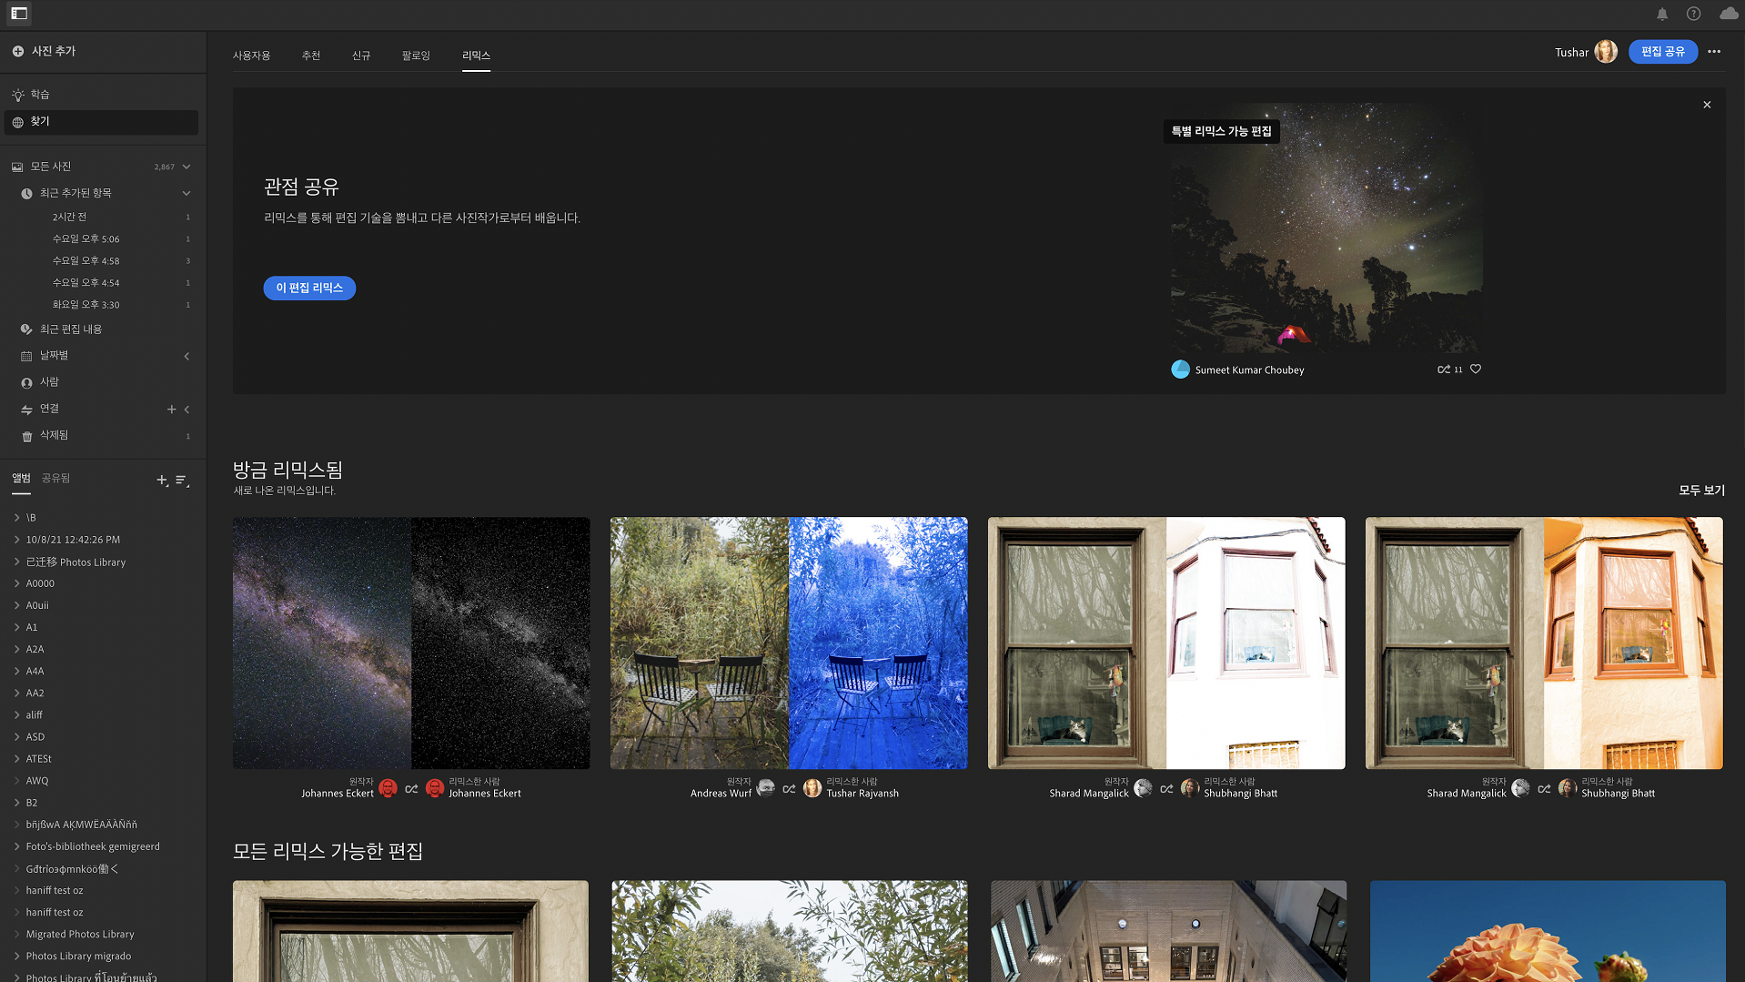Select the 찾기 globe item

coord(101,122)
